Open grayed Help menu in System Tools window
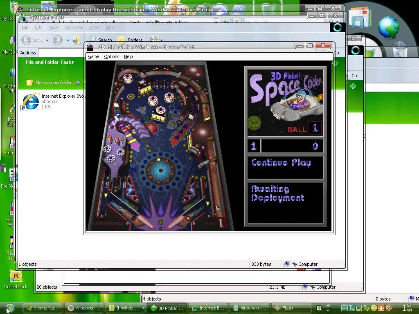The image size is (419, 314). 110,27
